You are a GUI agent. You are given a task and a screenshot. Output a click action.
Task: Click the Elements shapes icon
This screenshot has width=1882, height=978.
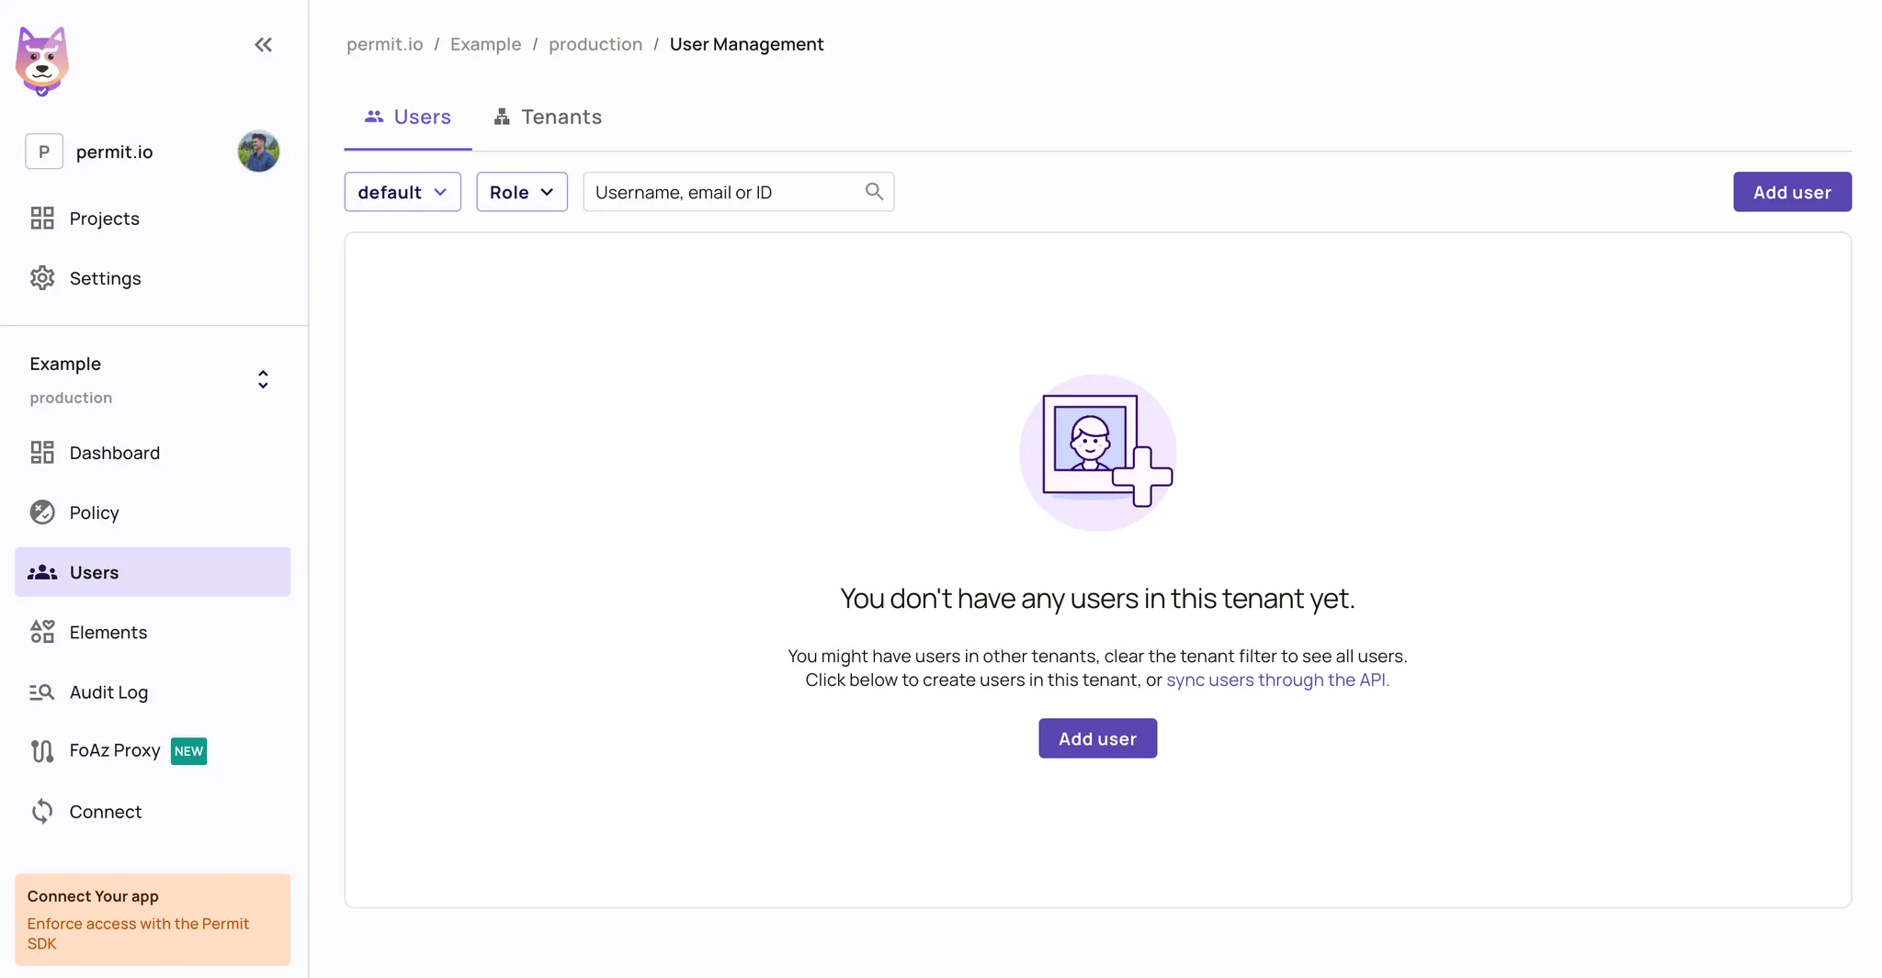(42, 632)
